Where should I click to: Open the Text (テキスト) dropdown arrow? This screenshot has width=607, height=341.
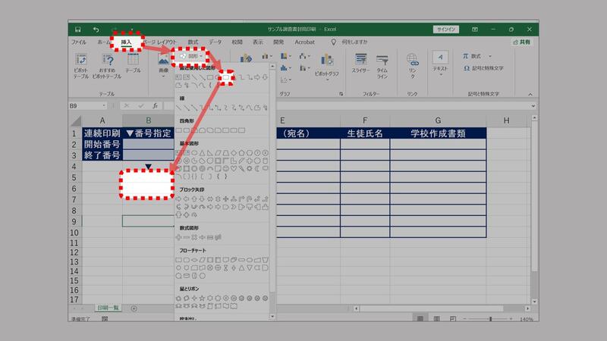click(x=440, y=75)
